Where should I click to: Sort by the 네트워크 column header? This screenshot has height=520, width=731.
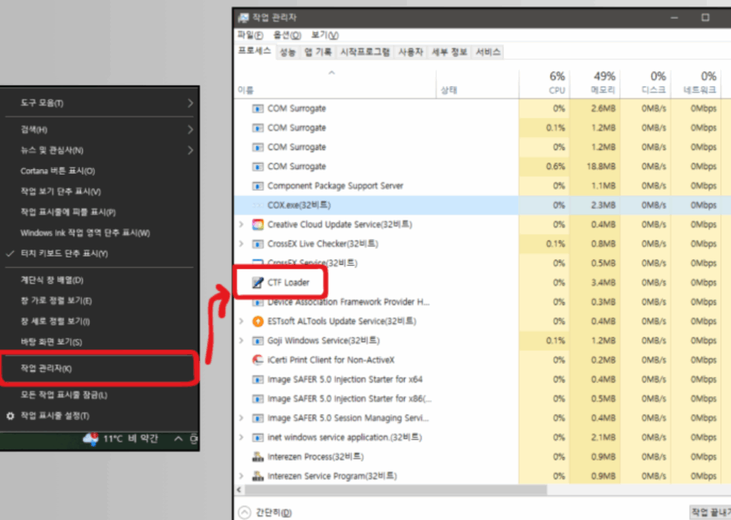click(695, 83)
